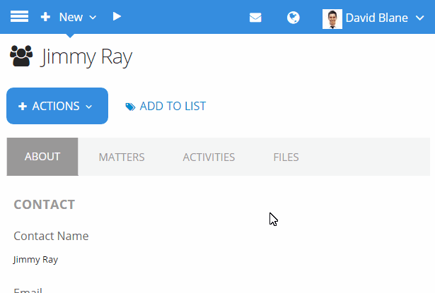Screen dimensions: 435x293
Task: Select the About tab
Action: tap(42, 157)
